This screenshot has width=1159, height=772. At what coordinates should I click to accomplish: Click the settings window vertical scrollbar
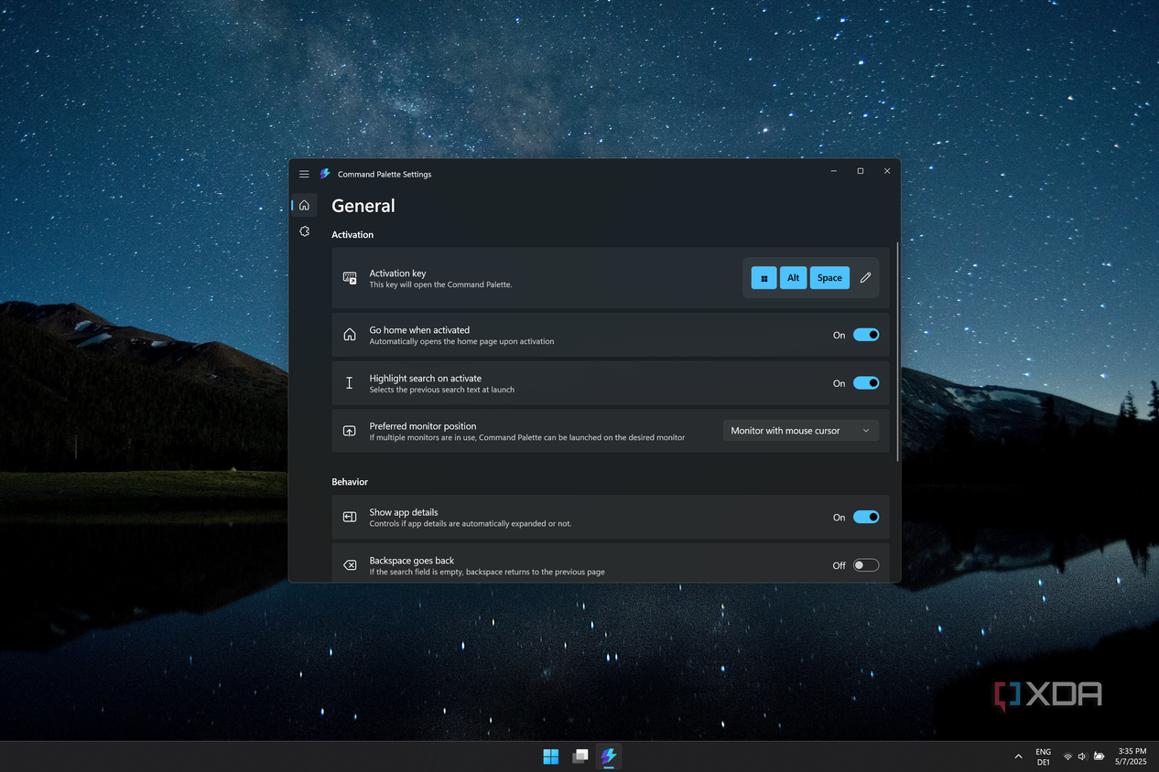click(898, 352)
